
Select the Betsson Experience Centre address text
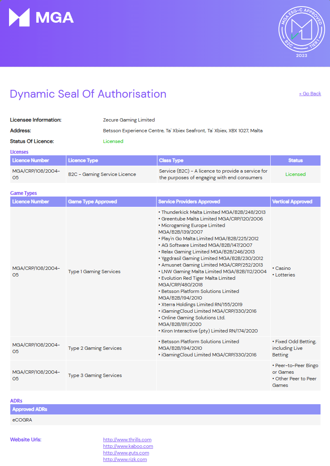(183, 131)
